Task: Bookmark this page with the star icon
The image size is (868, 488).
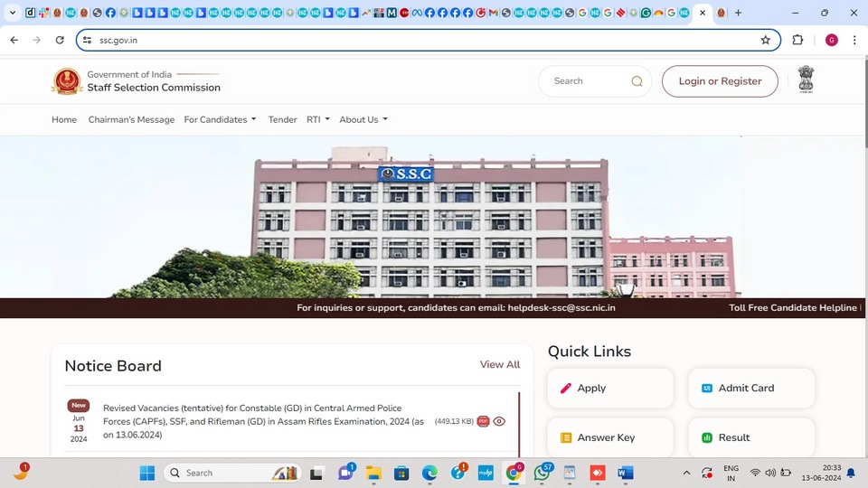Action: point(766,40)
